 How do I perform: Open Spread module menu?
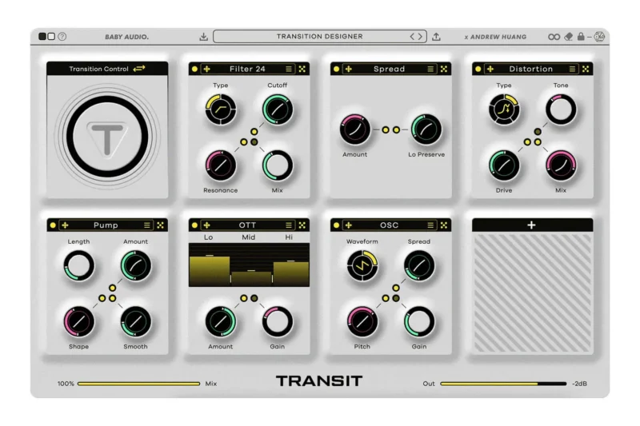coord(430,69)
